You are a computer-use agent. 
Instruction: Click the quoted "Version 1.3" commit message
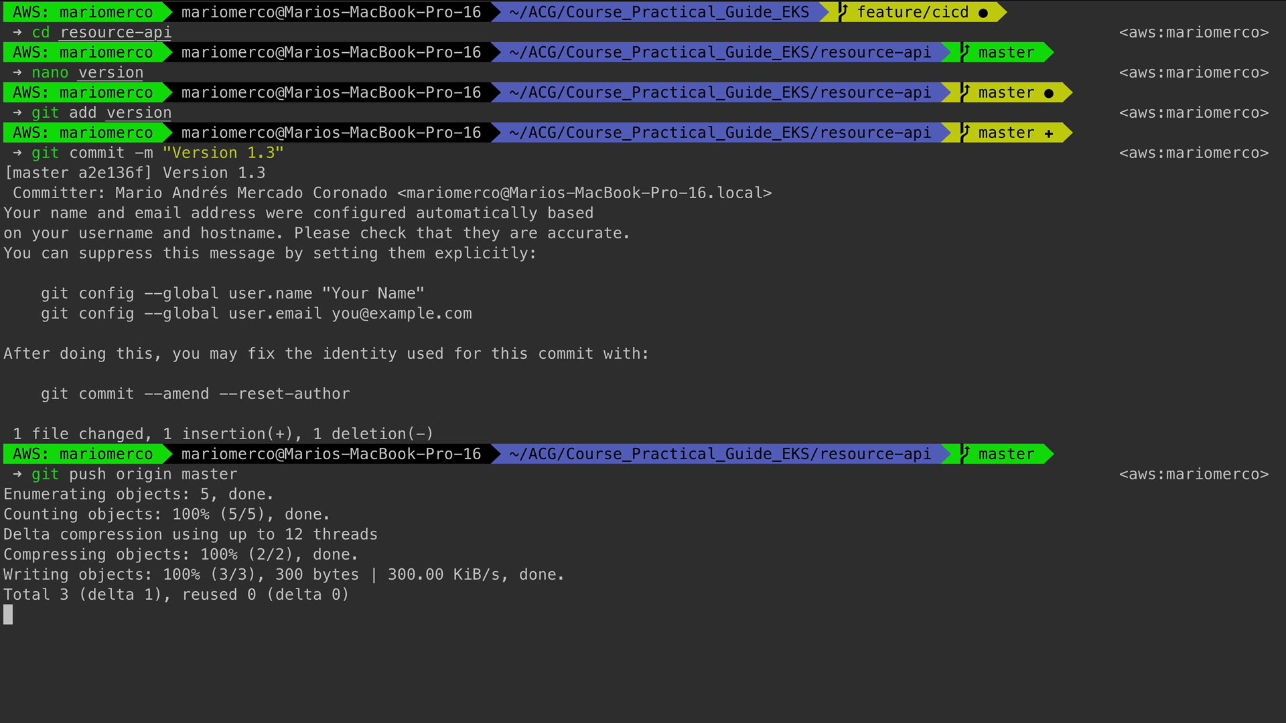(223, 153)
